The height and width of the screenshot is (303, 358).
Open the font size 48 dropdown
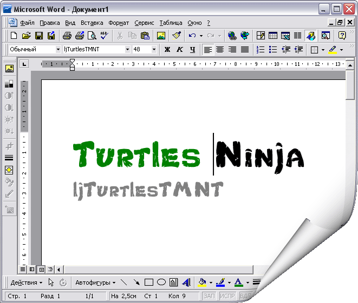coord(154,49)
